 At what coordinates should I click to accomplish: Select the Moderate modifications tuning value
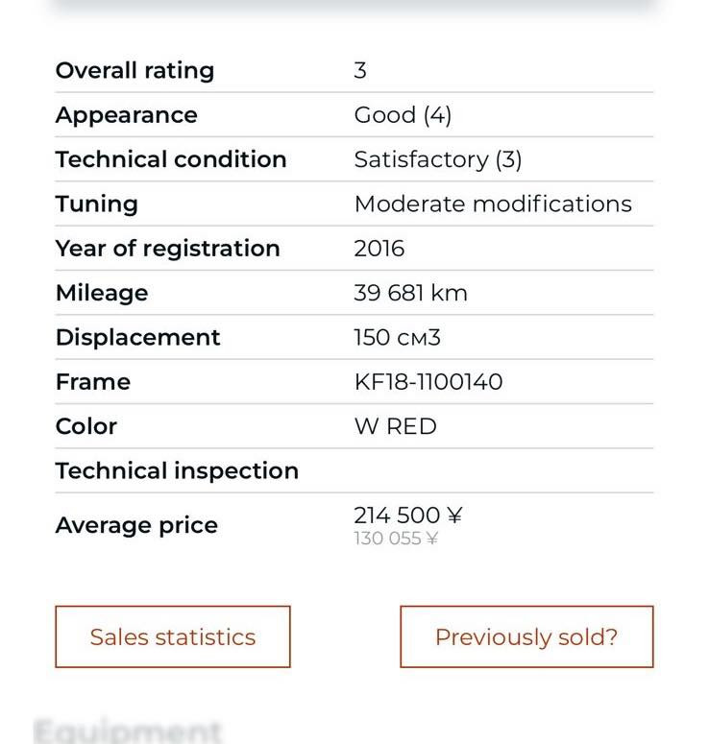click(493, 204)
